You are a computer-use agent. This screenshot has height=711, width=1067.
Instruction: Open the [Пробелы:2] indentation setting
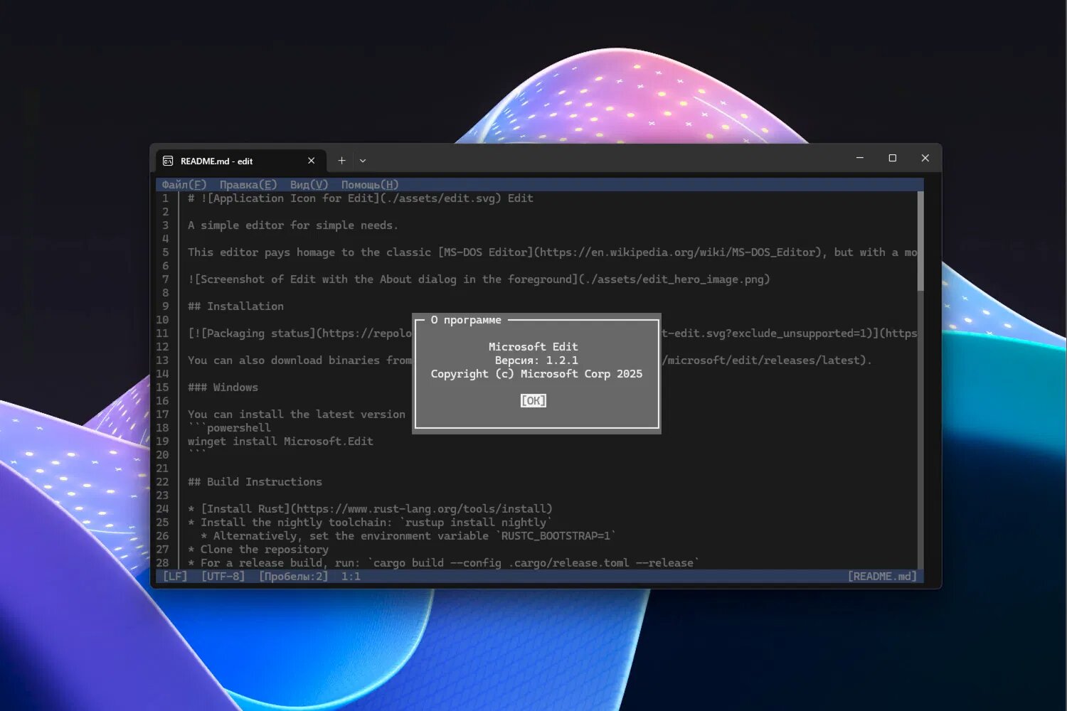[293, 577]
